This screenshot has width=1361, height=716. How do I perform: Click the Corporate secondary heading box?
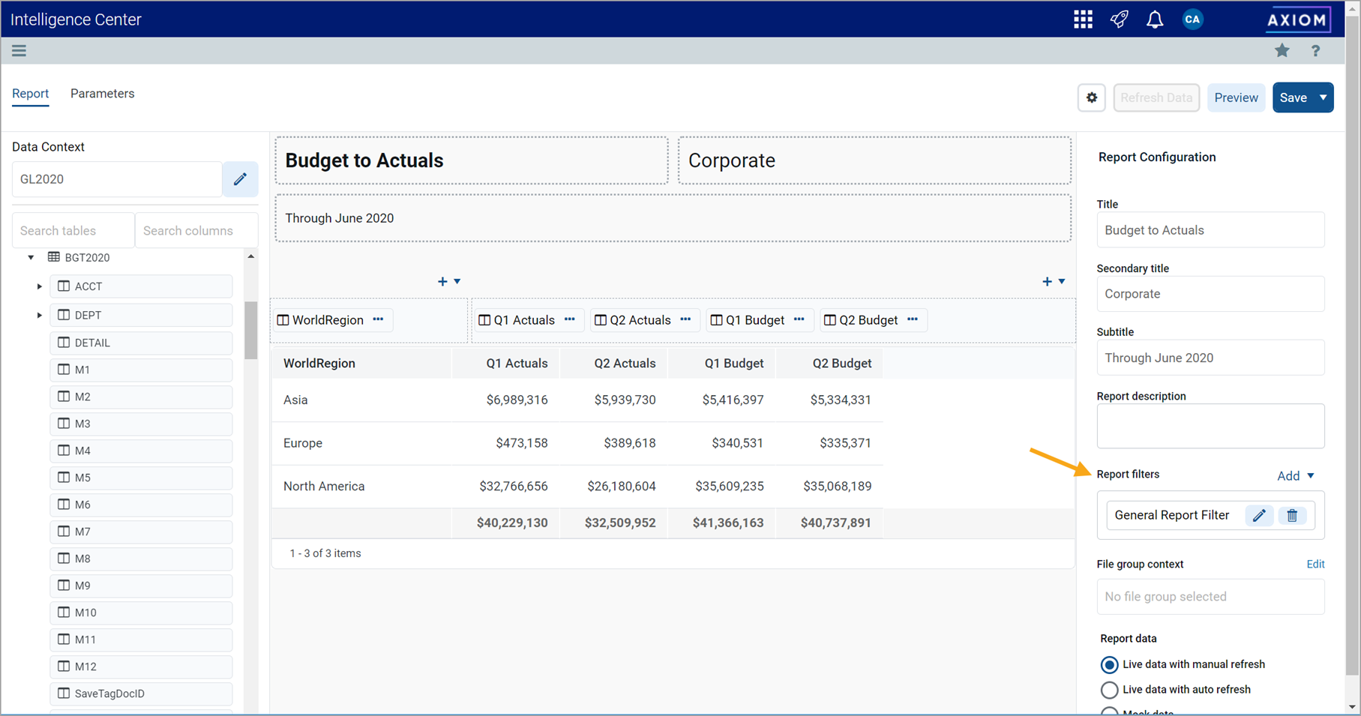pos(874,160)
